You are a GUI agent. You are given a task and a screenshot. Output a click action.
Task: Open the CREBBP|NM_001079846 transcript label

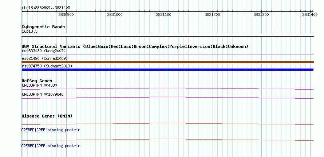click(43, 94)
